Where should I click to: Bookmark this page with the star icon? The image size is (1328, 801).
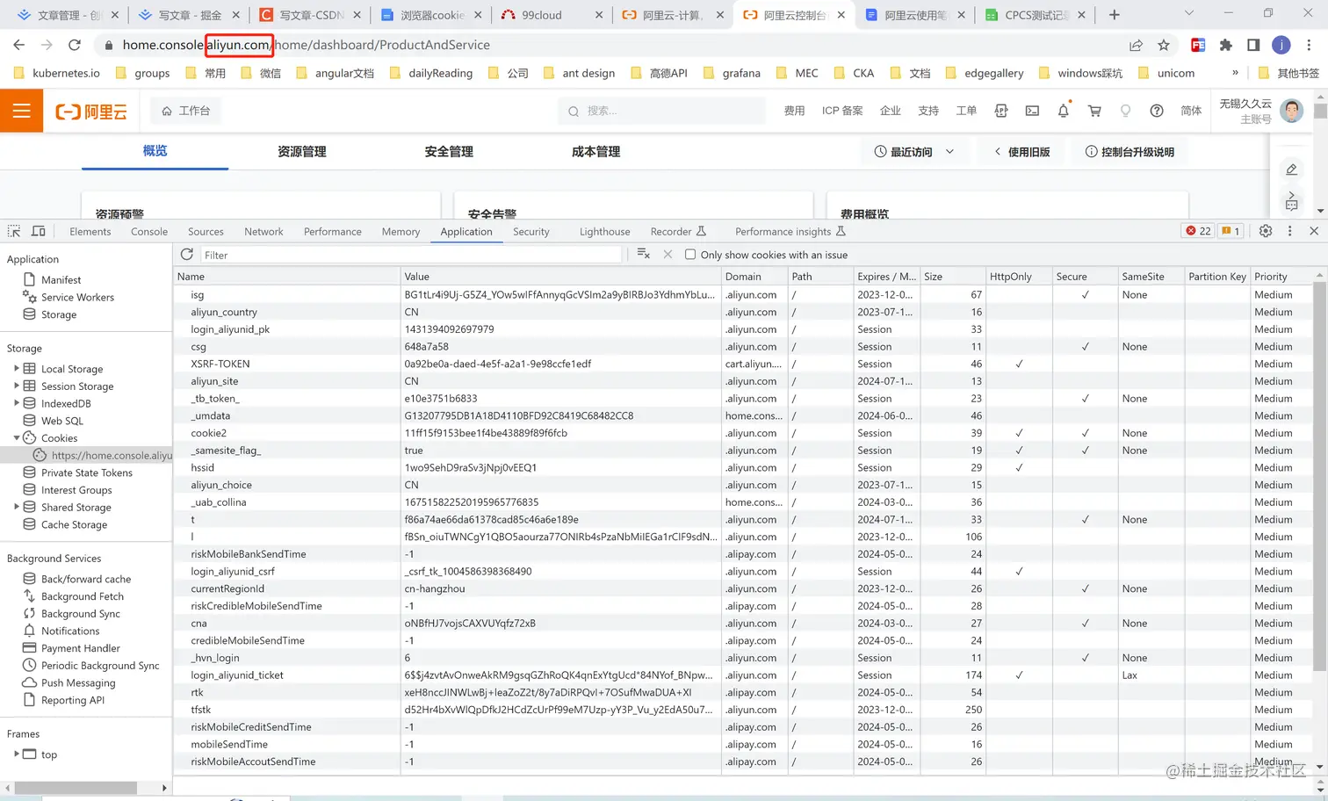tap(1164, 45)
